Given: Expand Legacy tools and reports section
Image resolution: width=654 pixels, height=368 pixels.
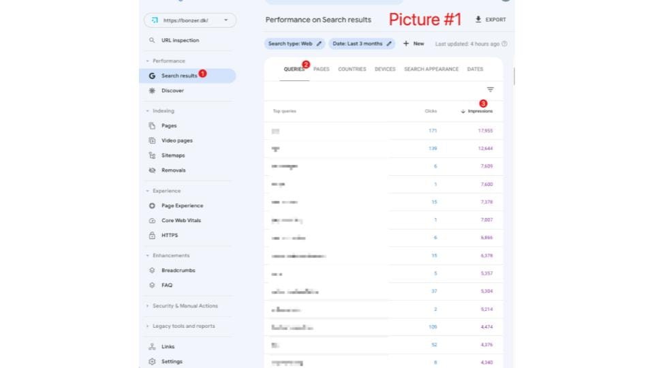Looking at the screenshot, I should click(x=148, y=326).
